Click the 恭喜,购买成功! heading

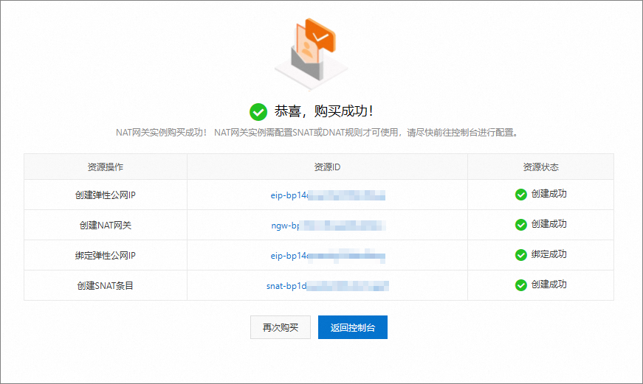(x=324, y=111)
